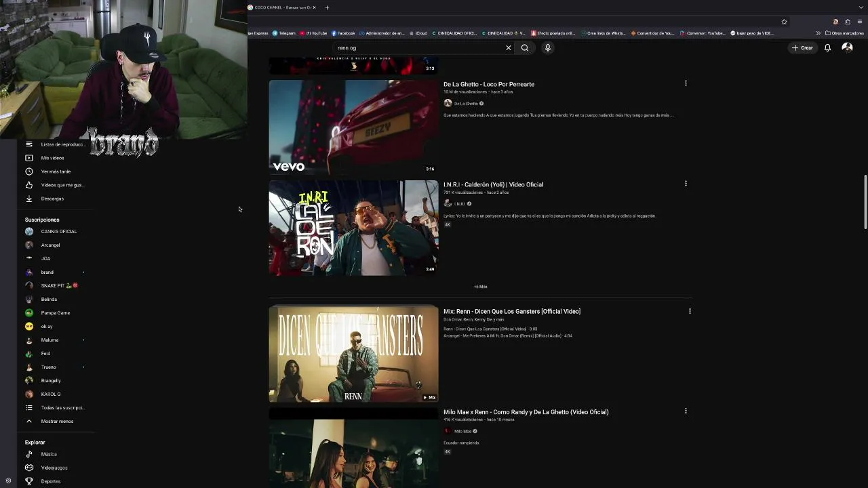Viewport: 868px width, 488px height.
Task: Open the Otros marcadores folder
Action: click(844, 33)
